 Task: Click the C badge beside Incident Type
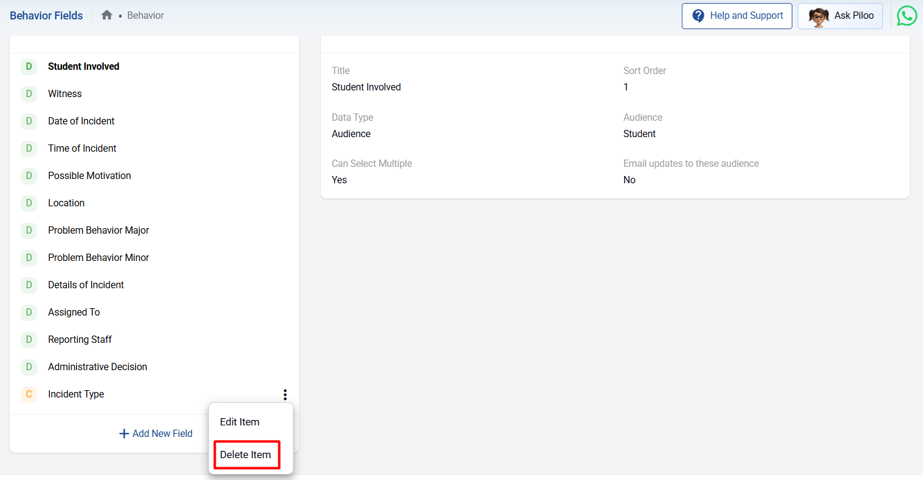[x=29, y=394]
